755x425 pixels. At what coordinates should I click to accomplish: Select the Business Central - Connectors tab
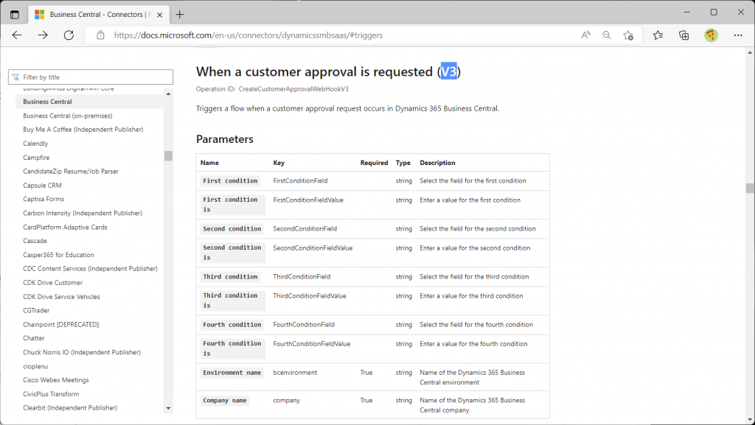coord(99,15)
